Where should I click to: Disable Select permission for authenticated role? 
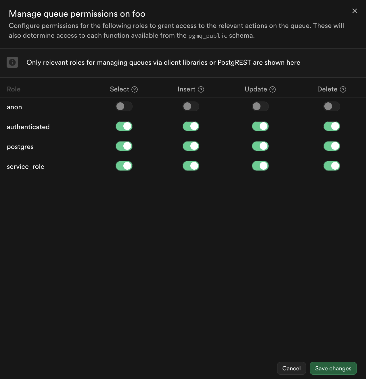[x=124, y=126]
